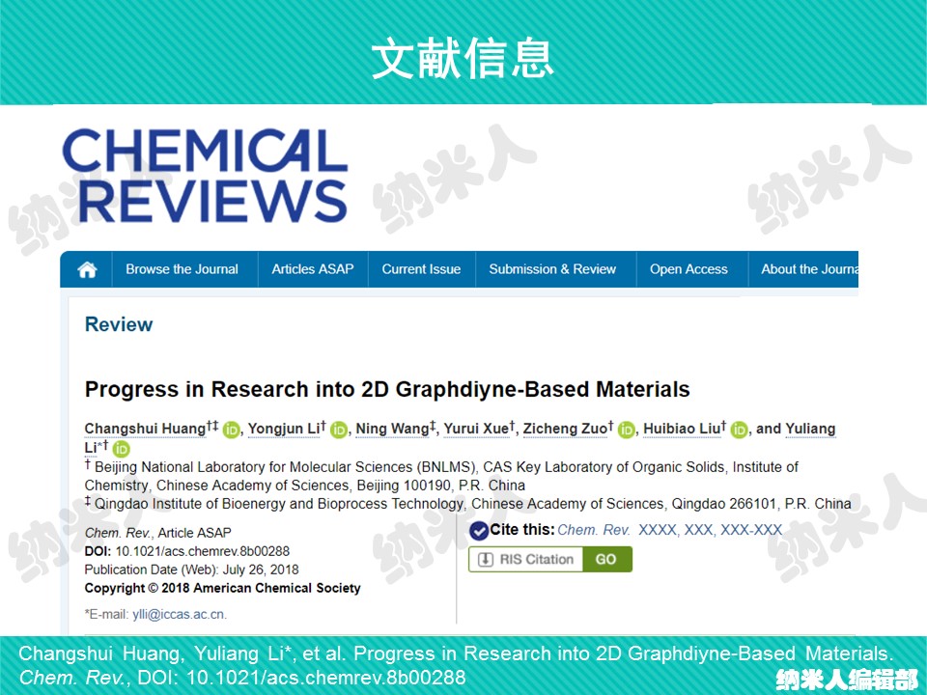The height and width of the screenshot is (695, 927).
Task: Click the Chemical Reviews logo
Action: pyautogui.click(x=205, y=176)
